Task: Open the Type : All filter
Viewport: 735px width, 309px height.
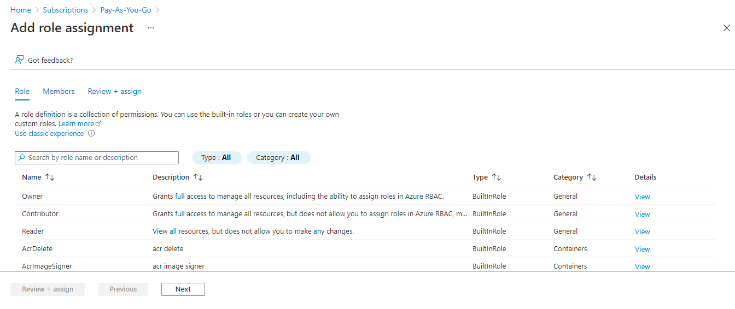Action: coord(217,158)
